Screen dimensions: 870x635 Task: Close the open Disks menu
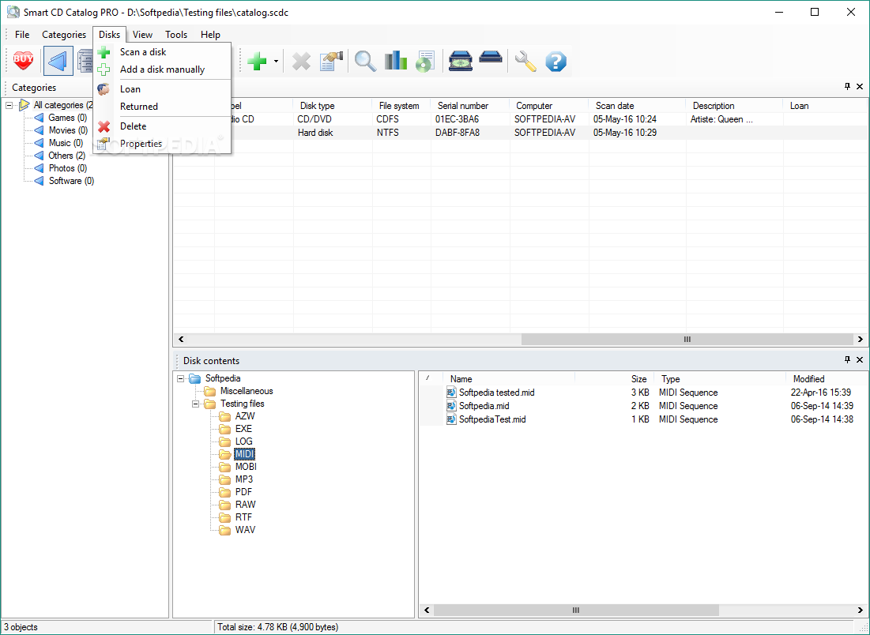[x=109, y=35]
